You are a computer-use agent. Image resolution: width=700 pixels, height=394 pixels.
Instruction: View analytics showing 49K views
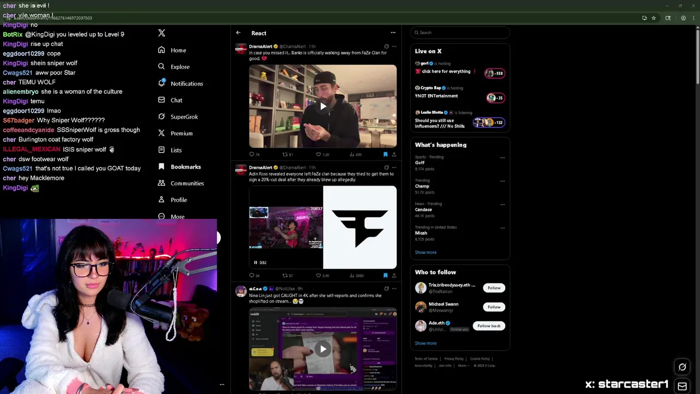[x=356, y=154]
